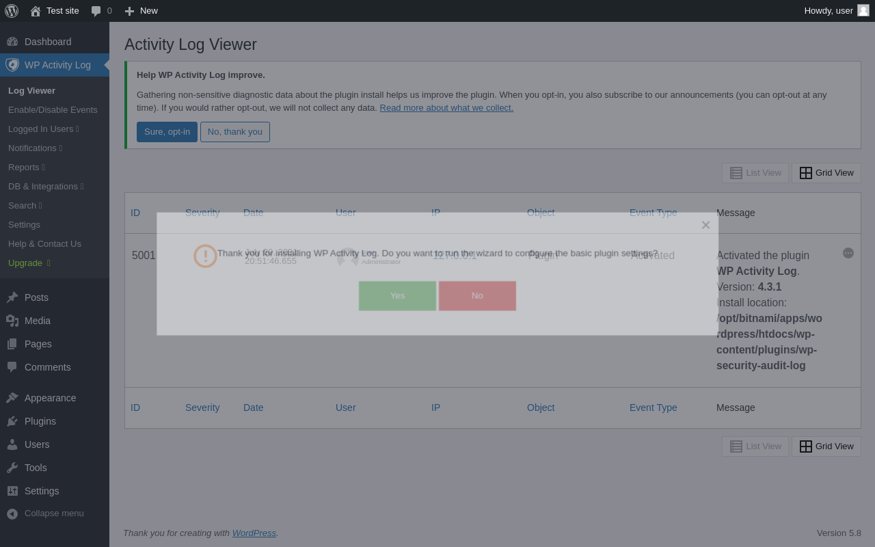875x547 pixels.
Task: Click the Tools wrench icon
Action: pos(12,468)
